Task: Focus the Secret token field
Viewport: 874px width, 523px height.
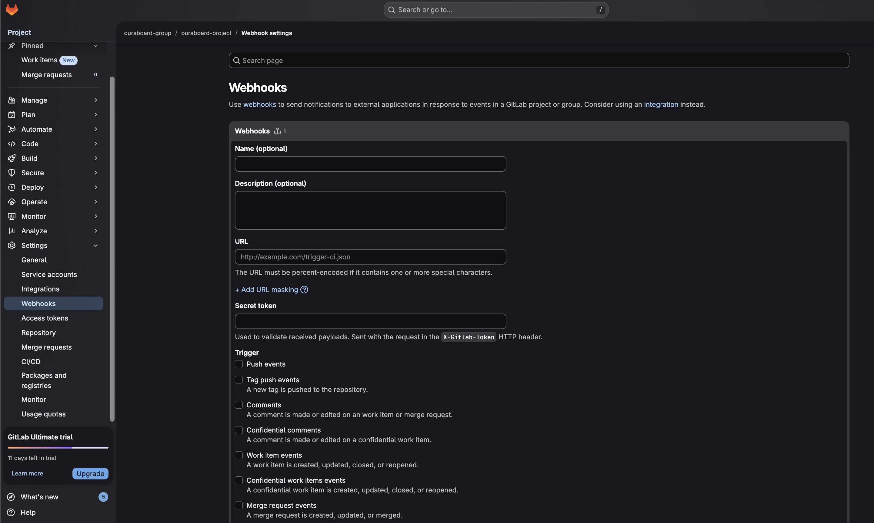Action: point(371,321)
